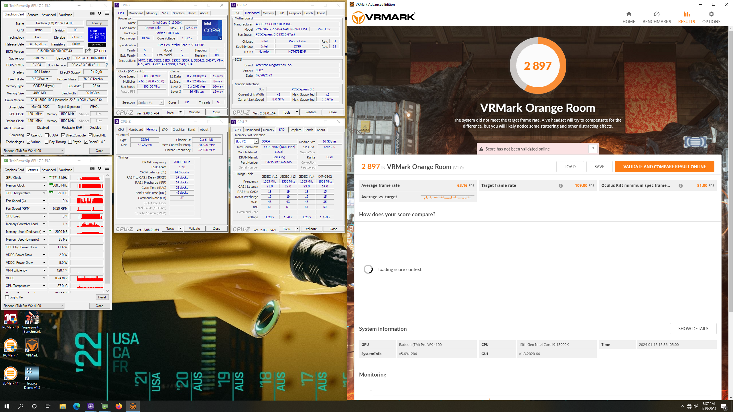This screenshot has height=412, width=733.
Task: Select Graphics tab in CPU-Z Memory window
Action: click(x=178, y=130)
